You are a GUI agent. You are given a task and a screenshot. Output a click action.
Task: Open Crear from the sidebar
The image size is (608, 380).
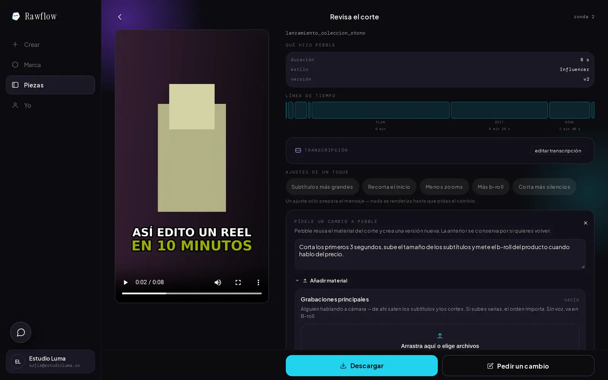[x=51, y=44]
